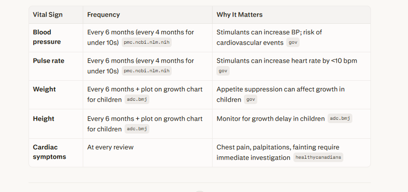
Task: Click the Height row label
Action: [43, 119]
